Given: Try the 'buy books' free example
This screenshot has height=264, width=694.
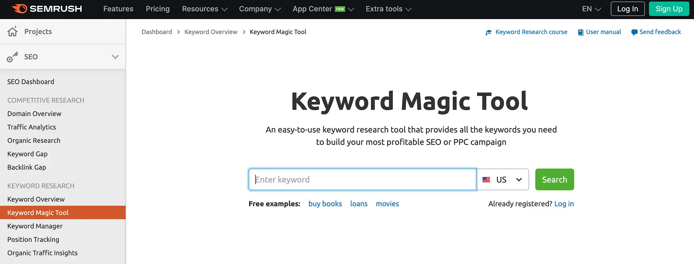Looking at the screenshot, I should 325,204.
